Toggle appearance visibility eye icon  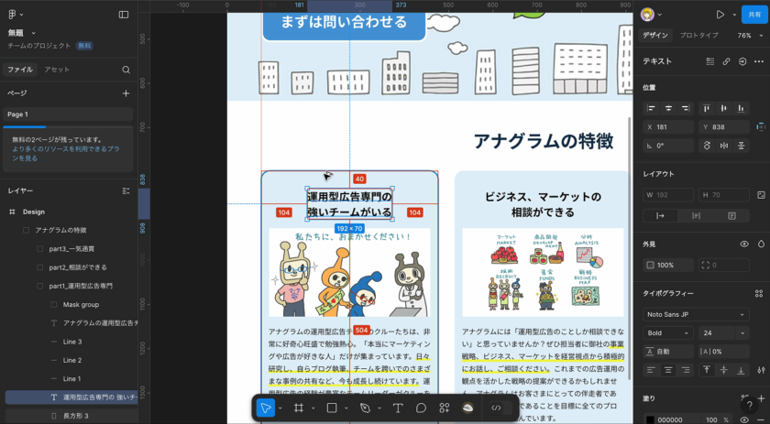coord(743,245)
